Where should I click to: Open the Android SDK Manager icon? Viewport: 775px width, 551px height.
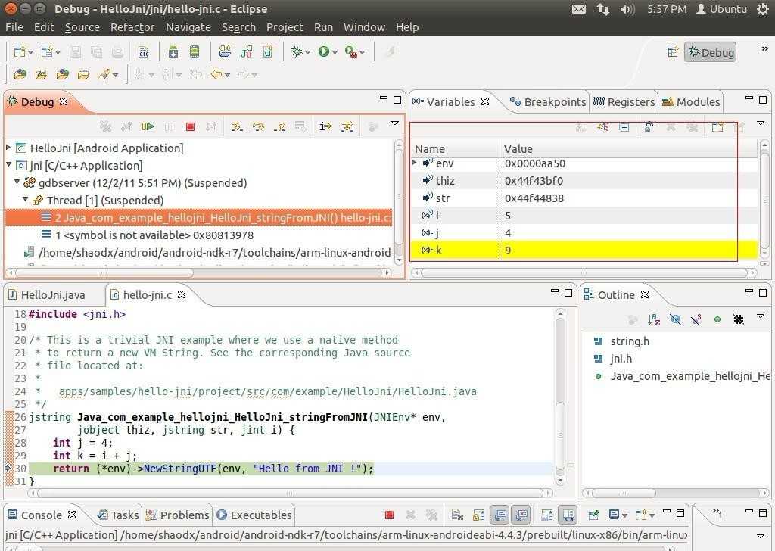coord(173,51)
